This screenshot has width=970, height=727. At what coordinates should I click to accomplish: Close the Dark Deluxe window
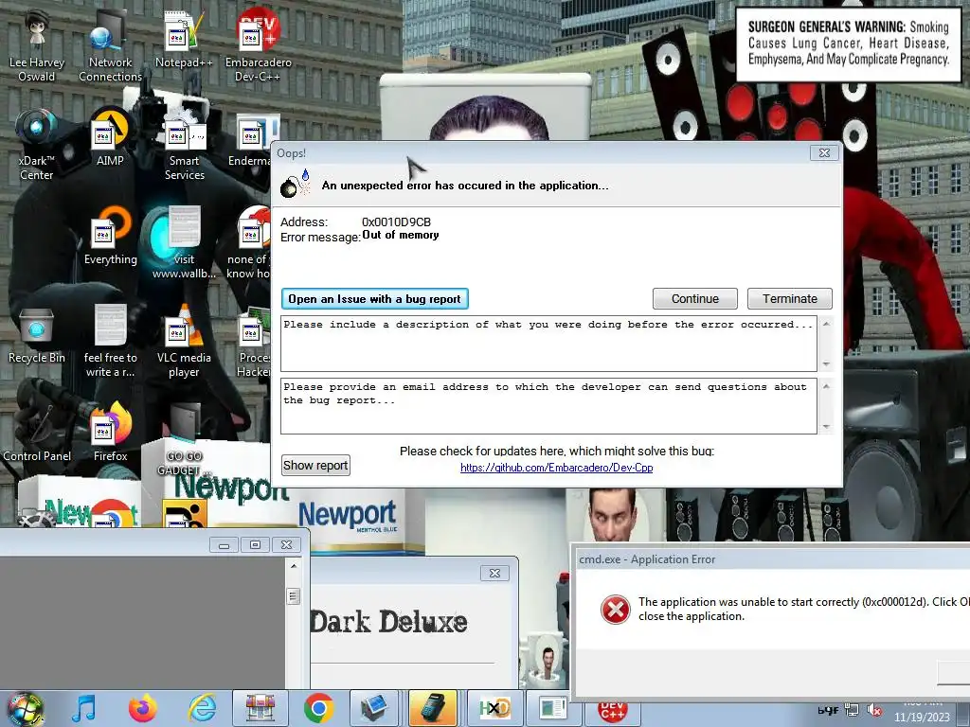pos(494,573)
